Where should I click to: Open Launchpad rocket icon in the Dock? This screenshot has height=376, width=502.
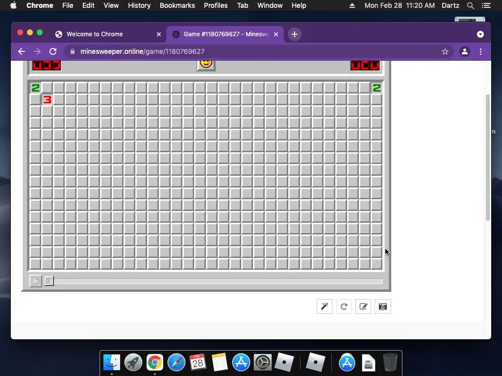point(133,362)
